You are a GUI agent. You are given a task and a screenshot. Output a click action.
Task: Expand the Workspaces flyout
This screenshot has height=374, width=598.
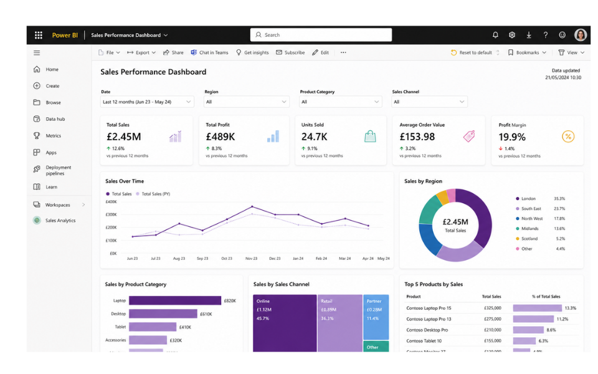(83, 205)
